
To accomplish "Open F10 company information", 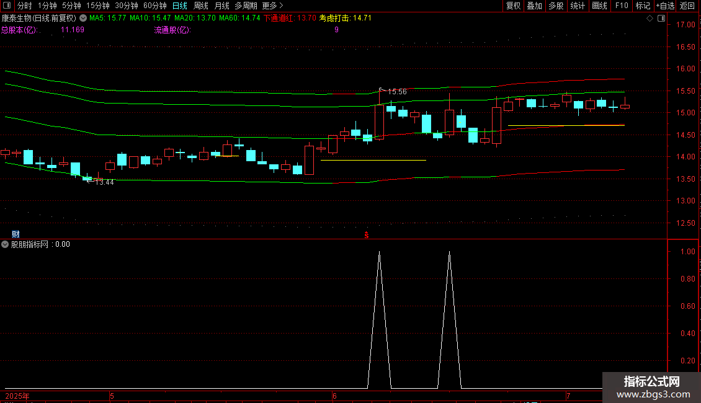I will tap(622, 6).
